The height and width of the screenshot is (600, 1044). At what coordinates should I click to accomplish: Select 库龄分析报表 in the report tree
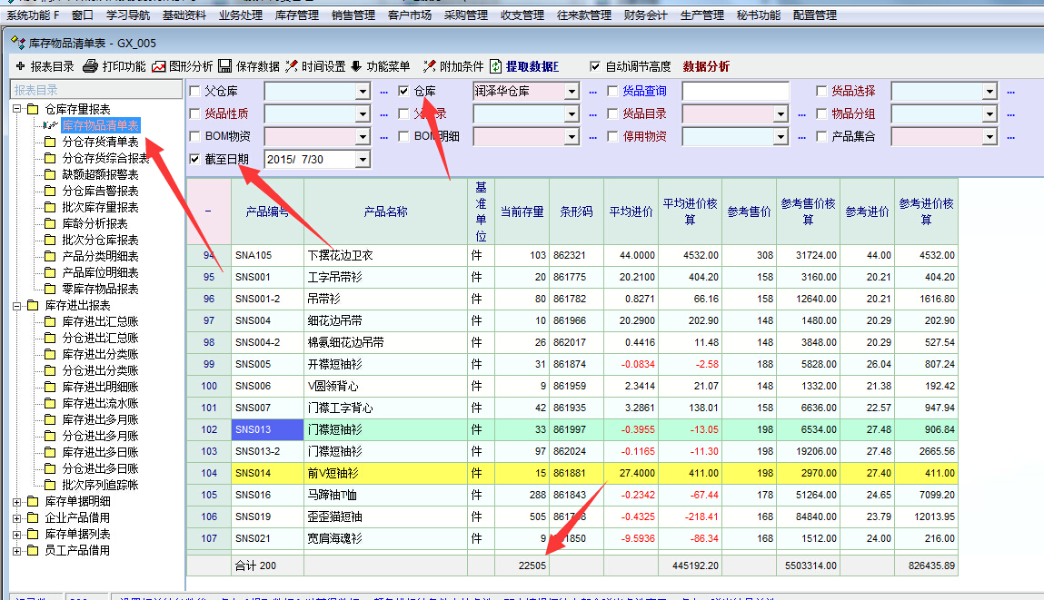click(94, 223)
